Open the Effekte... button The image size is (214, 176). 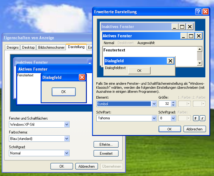pyautogui.click(x=106, y=145)
